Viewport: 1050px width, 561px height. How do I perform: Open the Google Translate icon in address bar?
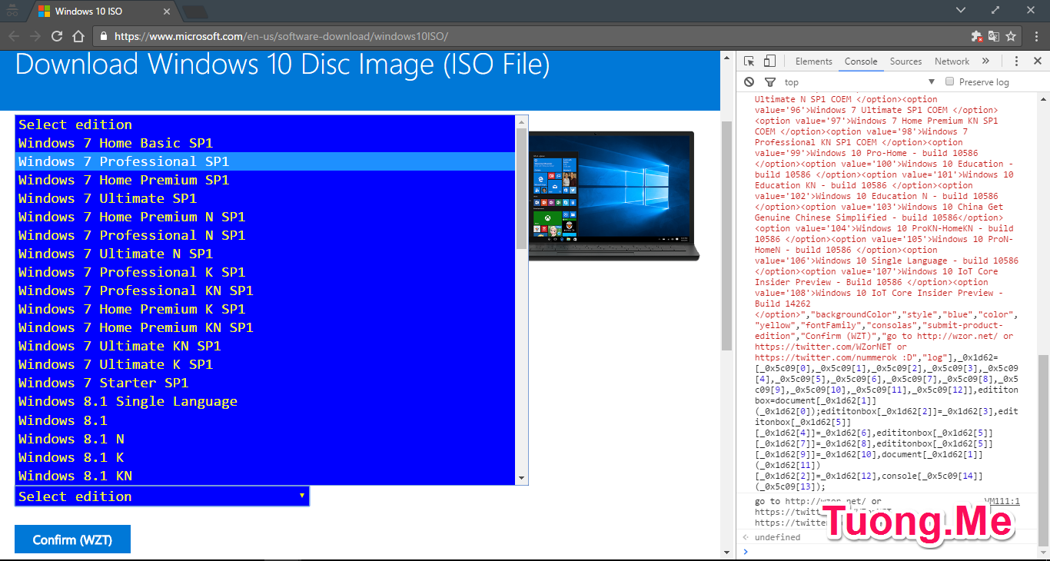pos(994,36)
